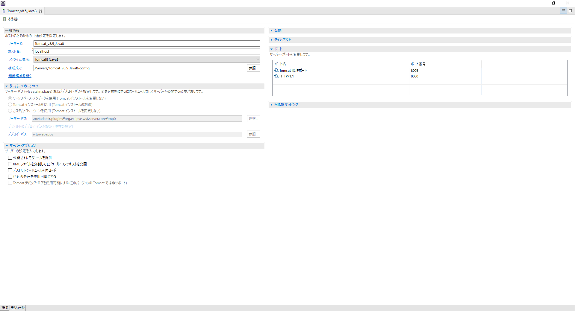Close the Tomcat_v8.5_Java8 editor tab
The width and height of the screenshot is (575, 311).
40,11
